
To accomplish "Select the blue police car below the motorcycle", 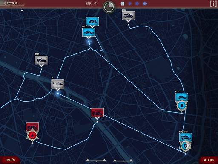I will click(x=89, y=32).
